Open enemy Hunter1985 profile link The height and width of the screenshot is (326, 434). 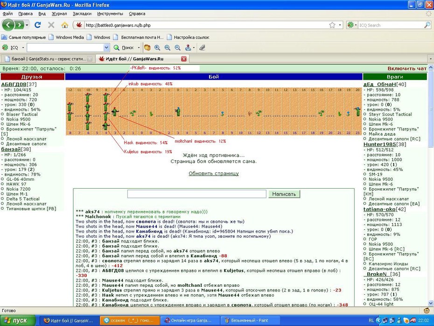(379, 144)
